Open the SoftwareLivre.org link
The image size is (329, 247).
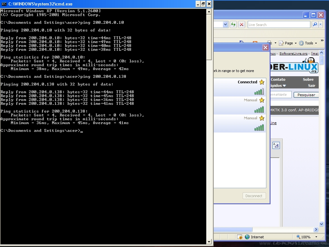(293, 54)
